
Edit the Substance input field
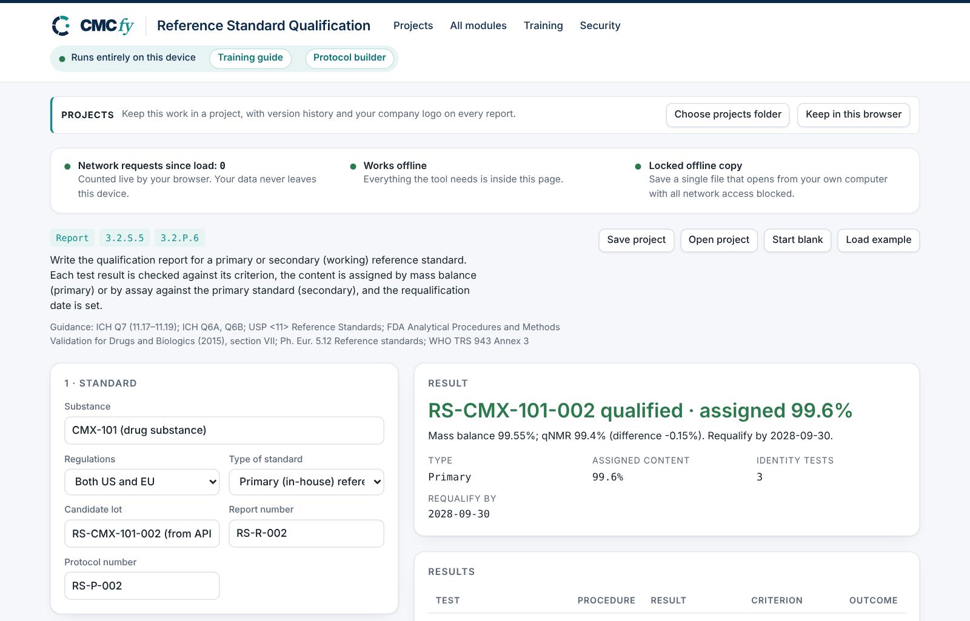point(224,430)
